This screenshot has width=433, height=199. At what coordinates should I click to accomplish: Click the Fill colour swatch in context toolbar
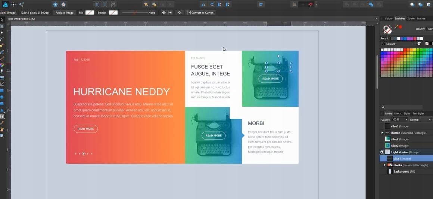tap(90, 13)
